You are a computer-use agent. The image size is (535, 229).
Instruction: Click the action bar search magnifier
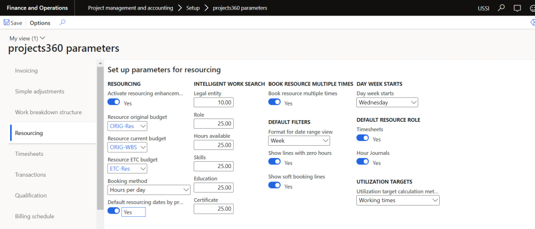63,23
